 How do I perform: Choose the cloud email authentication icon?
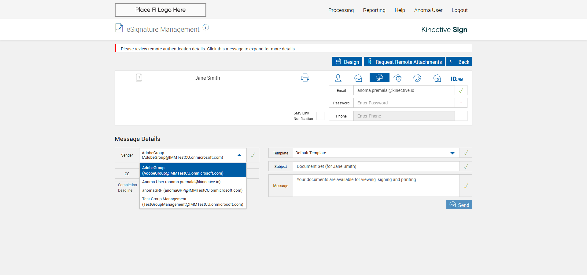point(358,78)
